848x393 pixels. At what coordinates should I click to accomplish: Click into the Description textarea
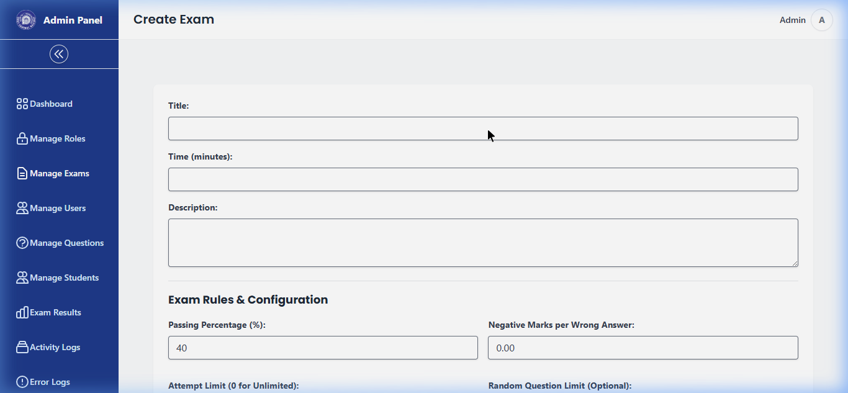(483, 243)
